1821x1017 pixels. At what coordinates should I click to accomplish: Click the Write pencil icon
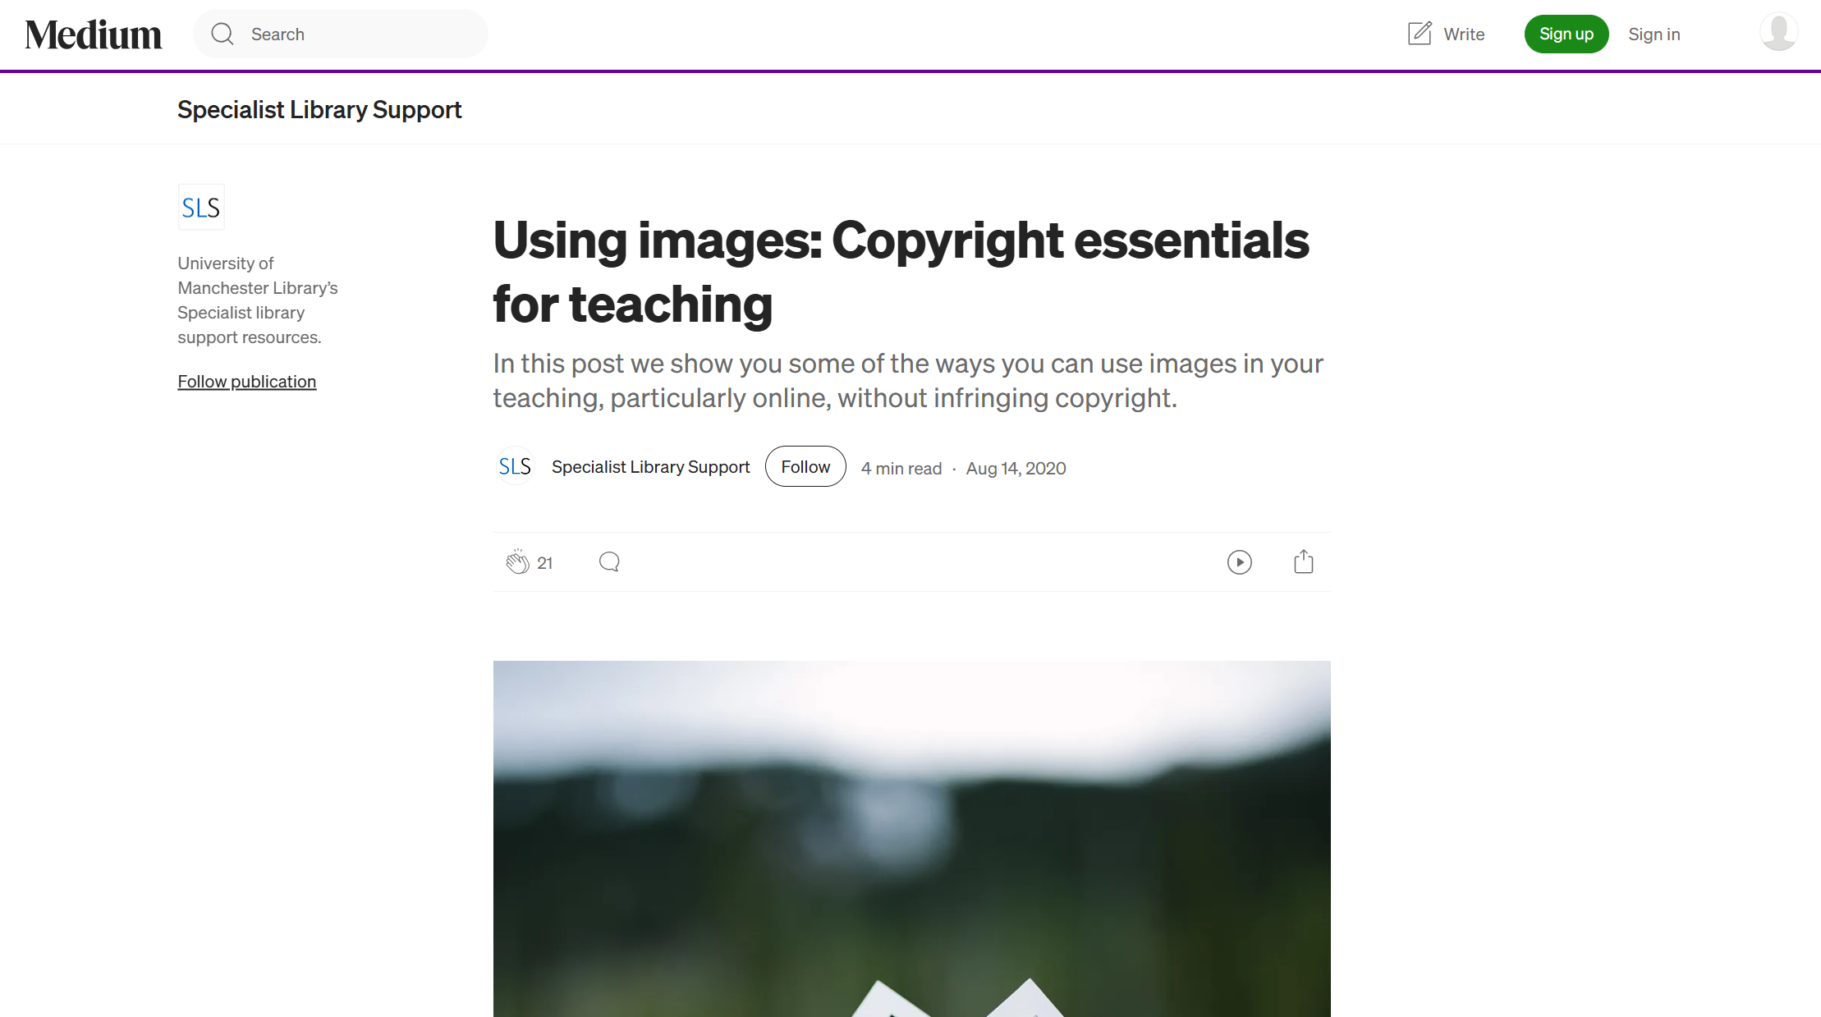coord(1420,34)
